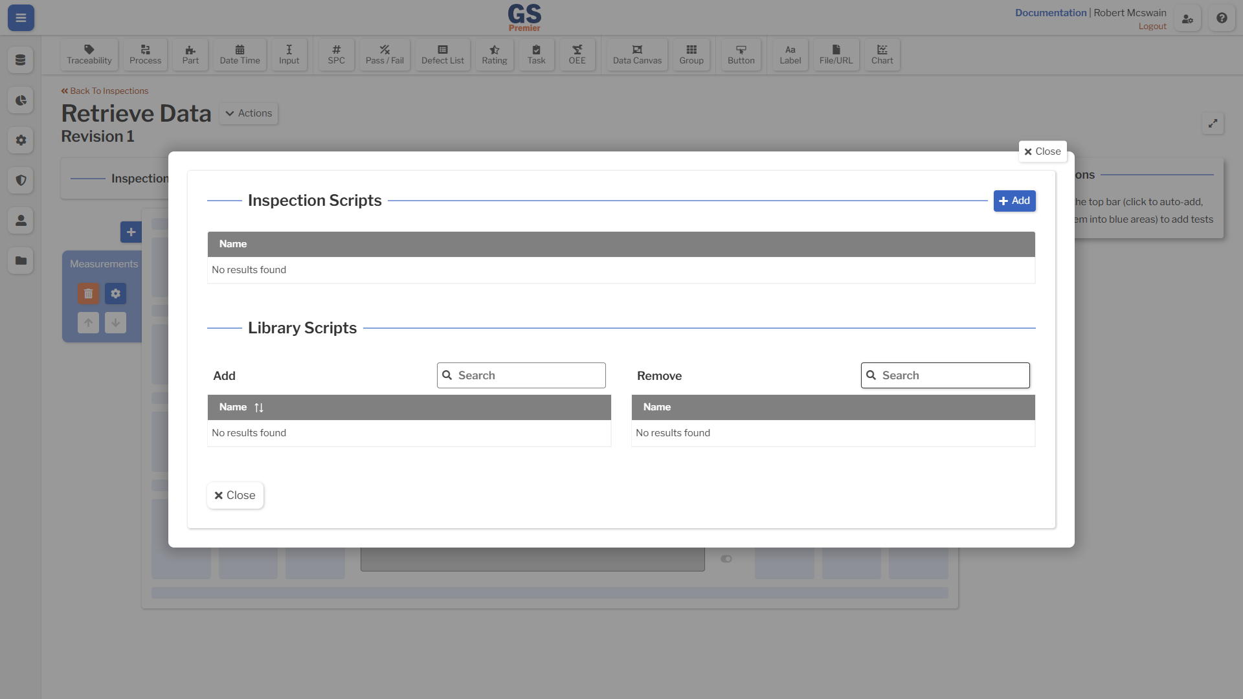Add a Group element
The image size is (1243, 699).
tap(691, 54)
